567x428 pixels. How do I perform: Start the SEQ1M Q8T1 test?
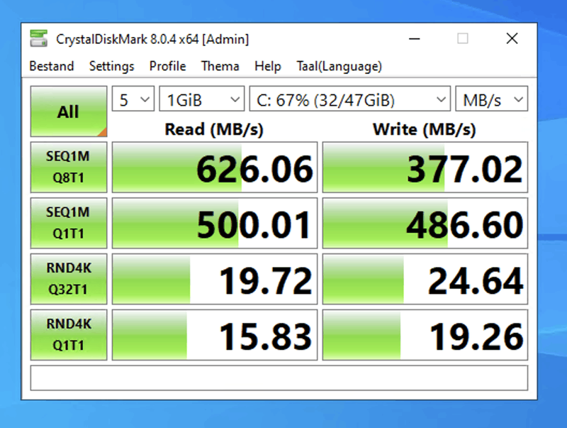click(x=69, y=168)
